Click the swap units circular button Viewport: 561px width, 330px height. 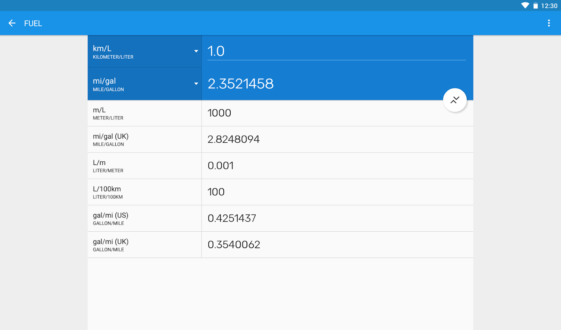click(455, 100)
